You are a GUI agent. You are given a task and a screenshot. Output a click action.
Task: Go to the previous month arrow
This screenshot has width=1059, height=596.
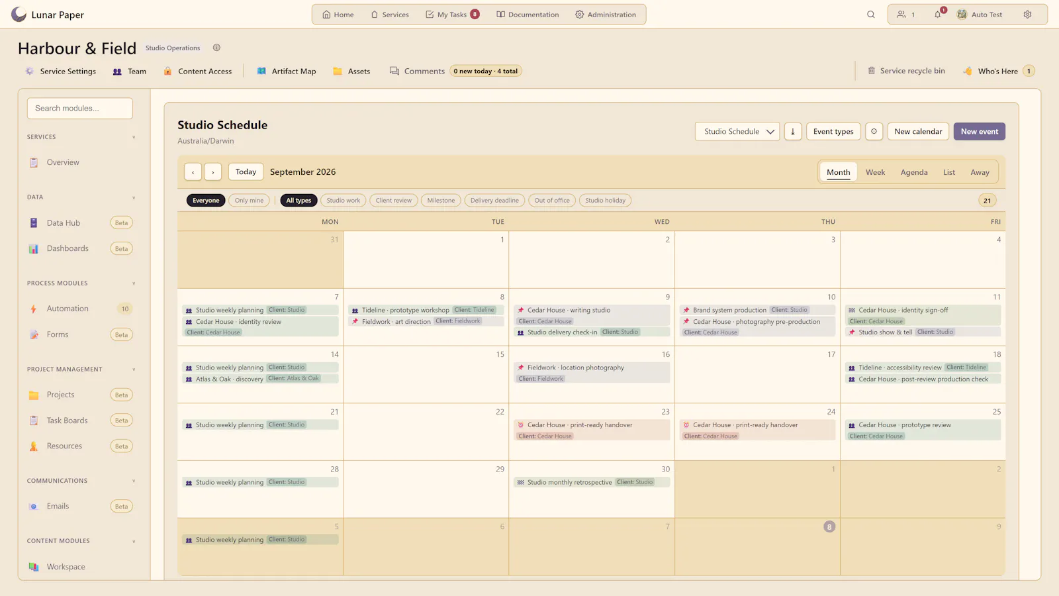(x=193, y=172)
